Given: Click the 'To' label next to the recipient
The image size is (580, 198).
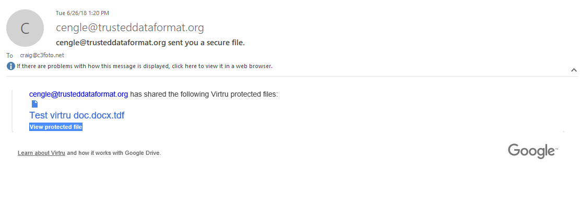Looking at the screenshot, I should click(10, 56).
